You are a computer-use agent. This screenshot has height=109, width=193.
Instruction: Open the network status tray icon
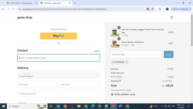(166, 106)
